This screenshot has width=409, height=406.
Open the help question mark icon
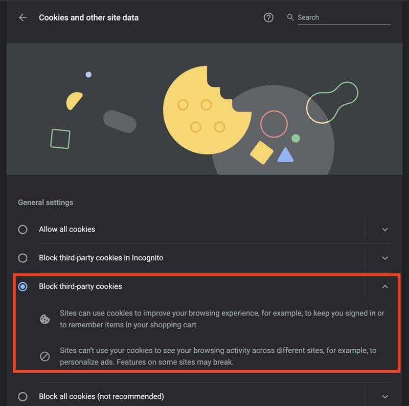click(x=268, y=17)
